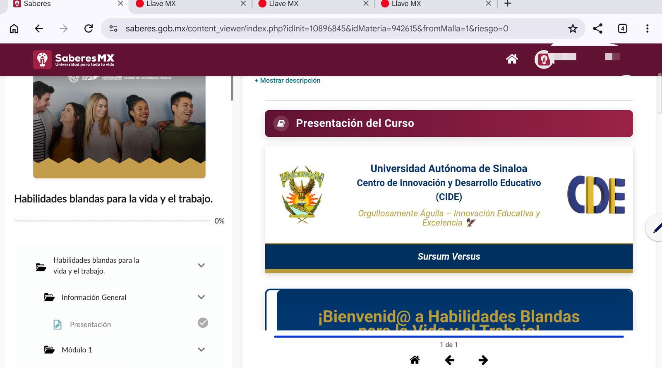Click the SaberesMX logo
662x368 pixels.
pyautogui.click(x=74, y=59)
